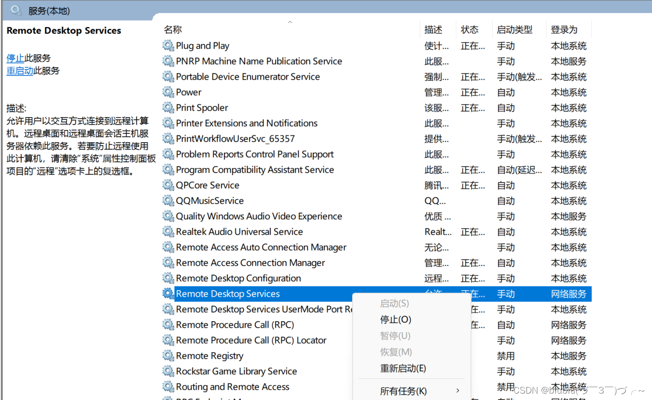Click the greyed 启动(S) menu entry

(395, 304)
